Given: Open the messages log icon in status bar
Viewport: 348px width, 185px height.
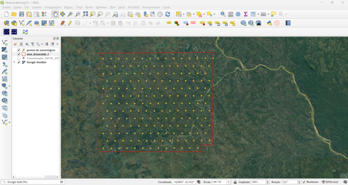Looking at the screenshot, I should pyautogui.click(x=345, y=182).
